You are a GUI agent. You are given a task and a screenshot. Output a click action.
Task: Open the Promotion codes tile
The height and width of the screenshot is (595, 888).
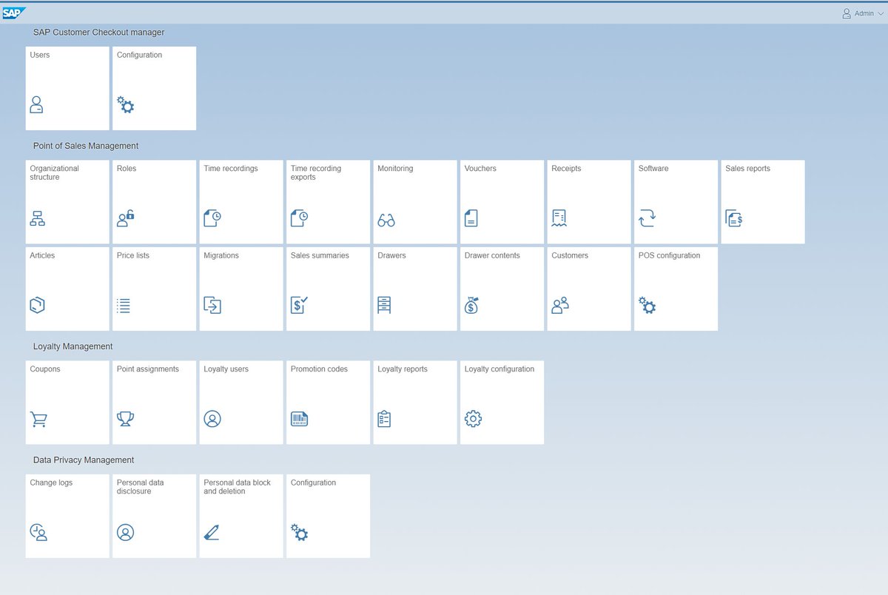click(x=329, y=403)
